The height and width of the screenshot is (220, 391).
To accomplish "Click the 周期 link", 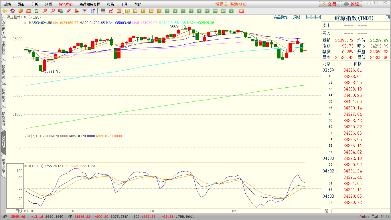I will [297, 17].
